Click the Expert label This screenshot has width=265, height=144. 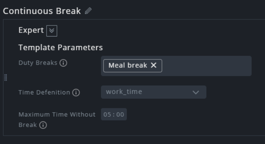[31, 30]
